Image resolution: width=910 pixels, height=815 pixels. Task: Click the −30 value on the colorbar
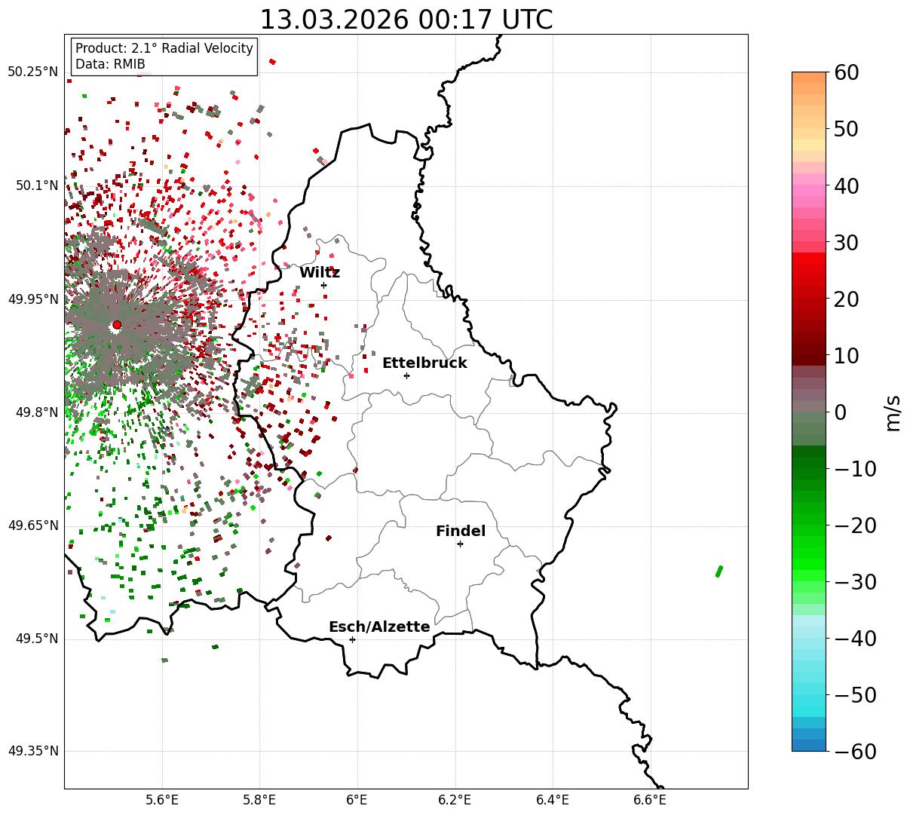[854, 581]
